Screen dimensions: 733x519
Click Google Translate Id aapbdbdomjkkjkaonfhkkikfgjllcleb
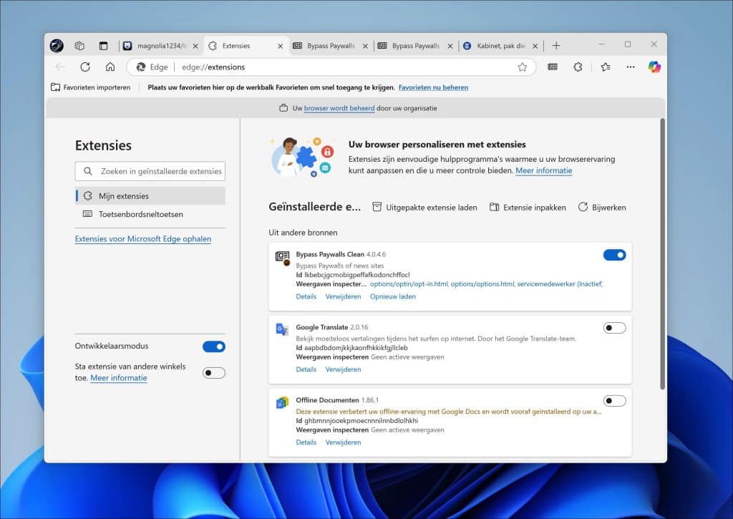coord(351,348)
